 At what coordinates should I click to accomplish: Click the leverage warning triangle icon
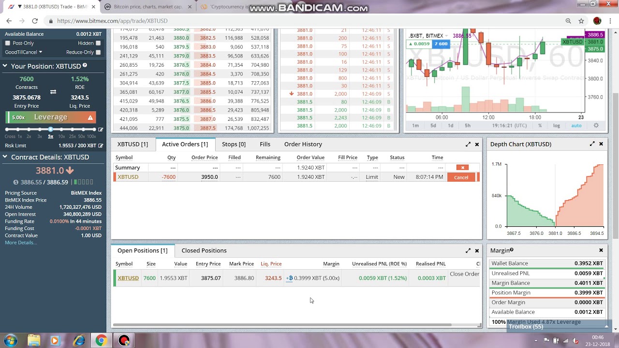click(x=90, y=117)
